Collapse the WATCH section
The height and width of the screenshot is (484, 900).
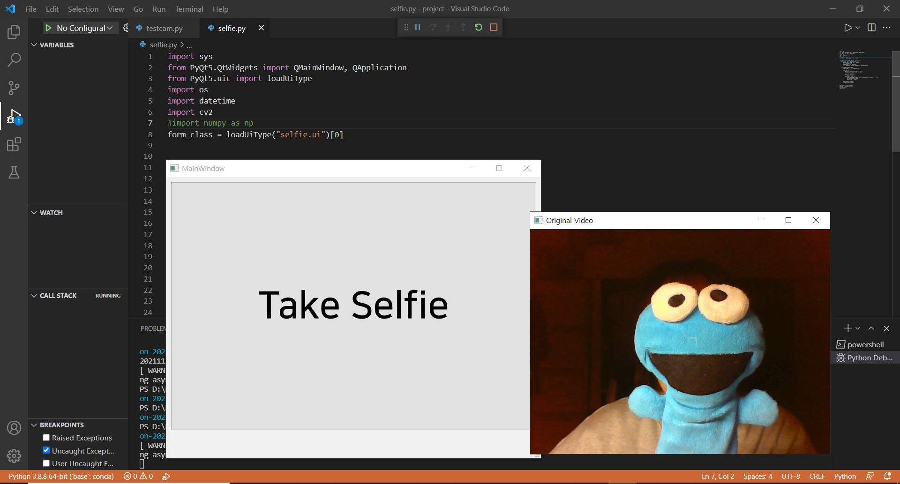coord(34,213)
